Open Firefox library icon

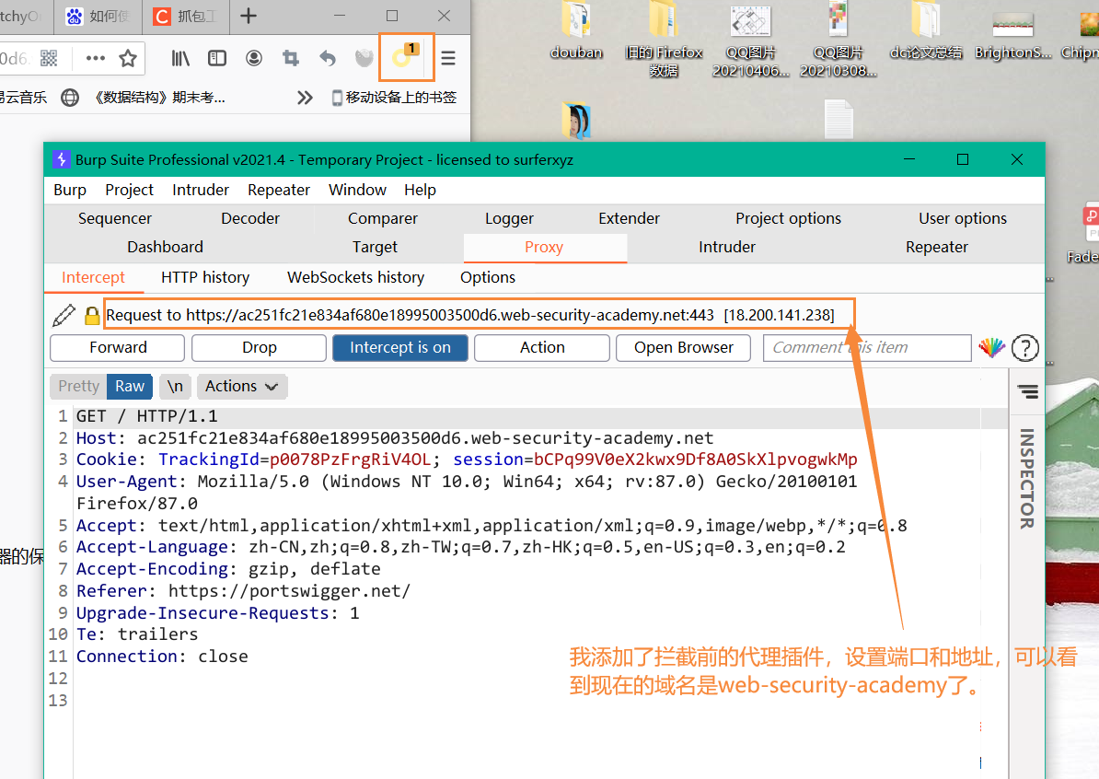(180, 58)
